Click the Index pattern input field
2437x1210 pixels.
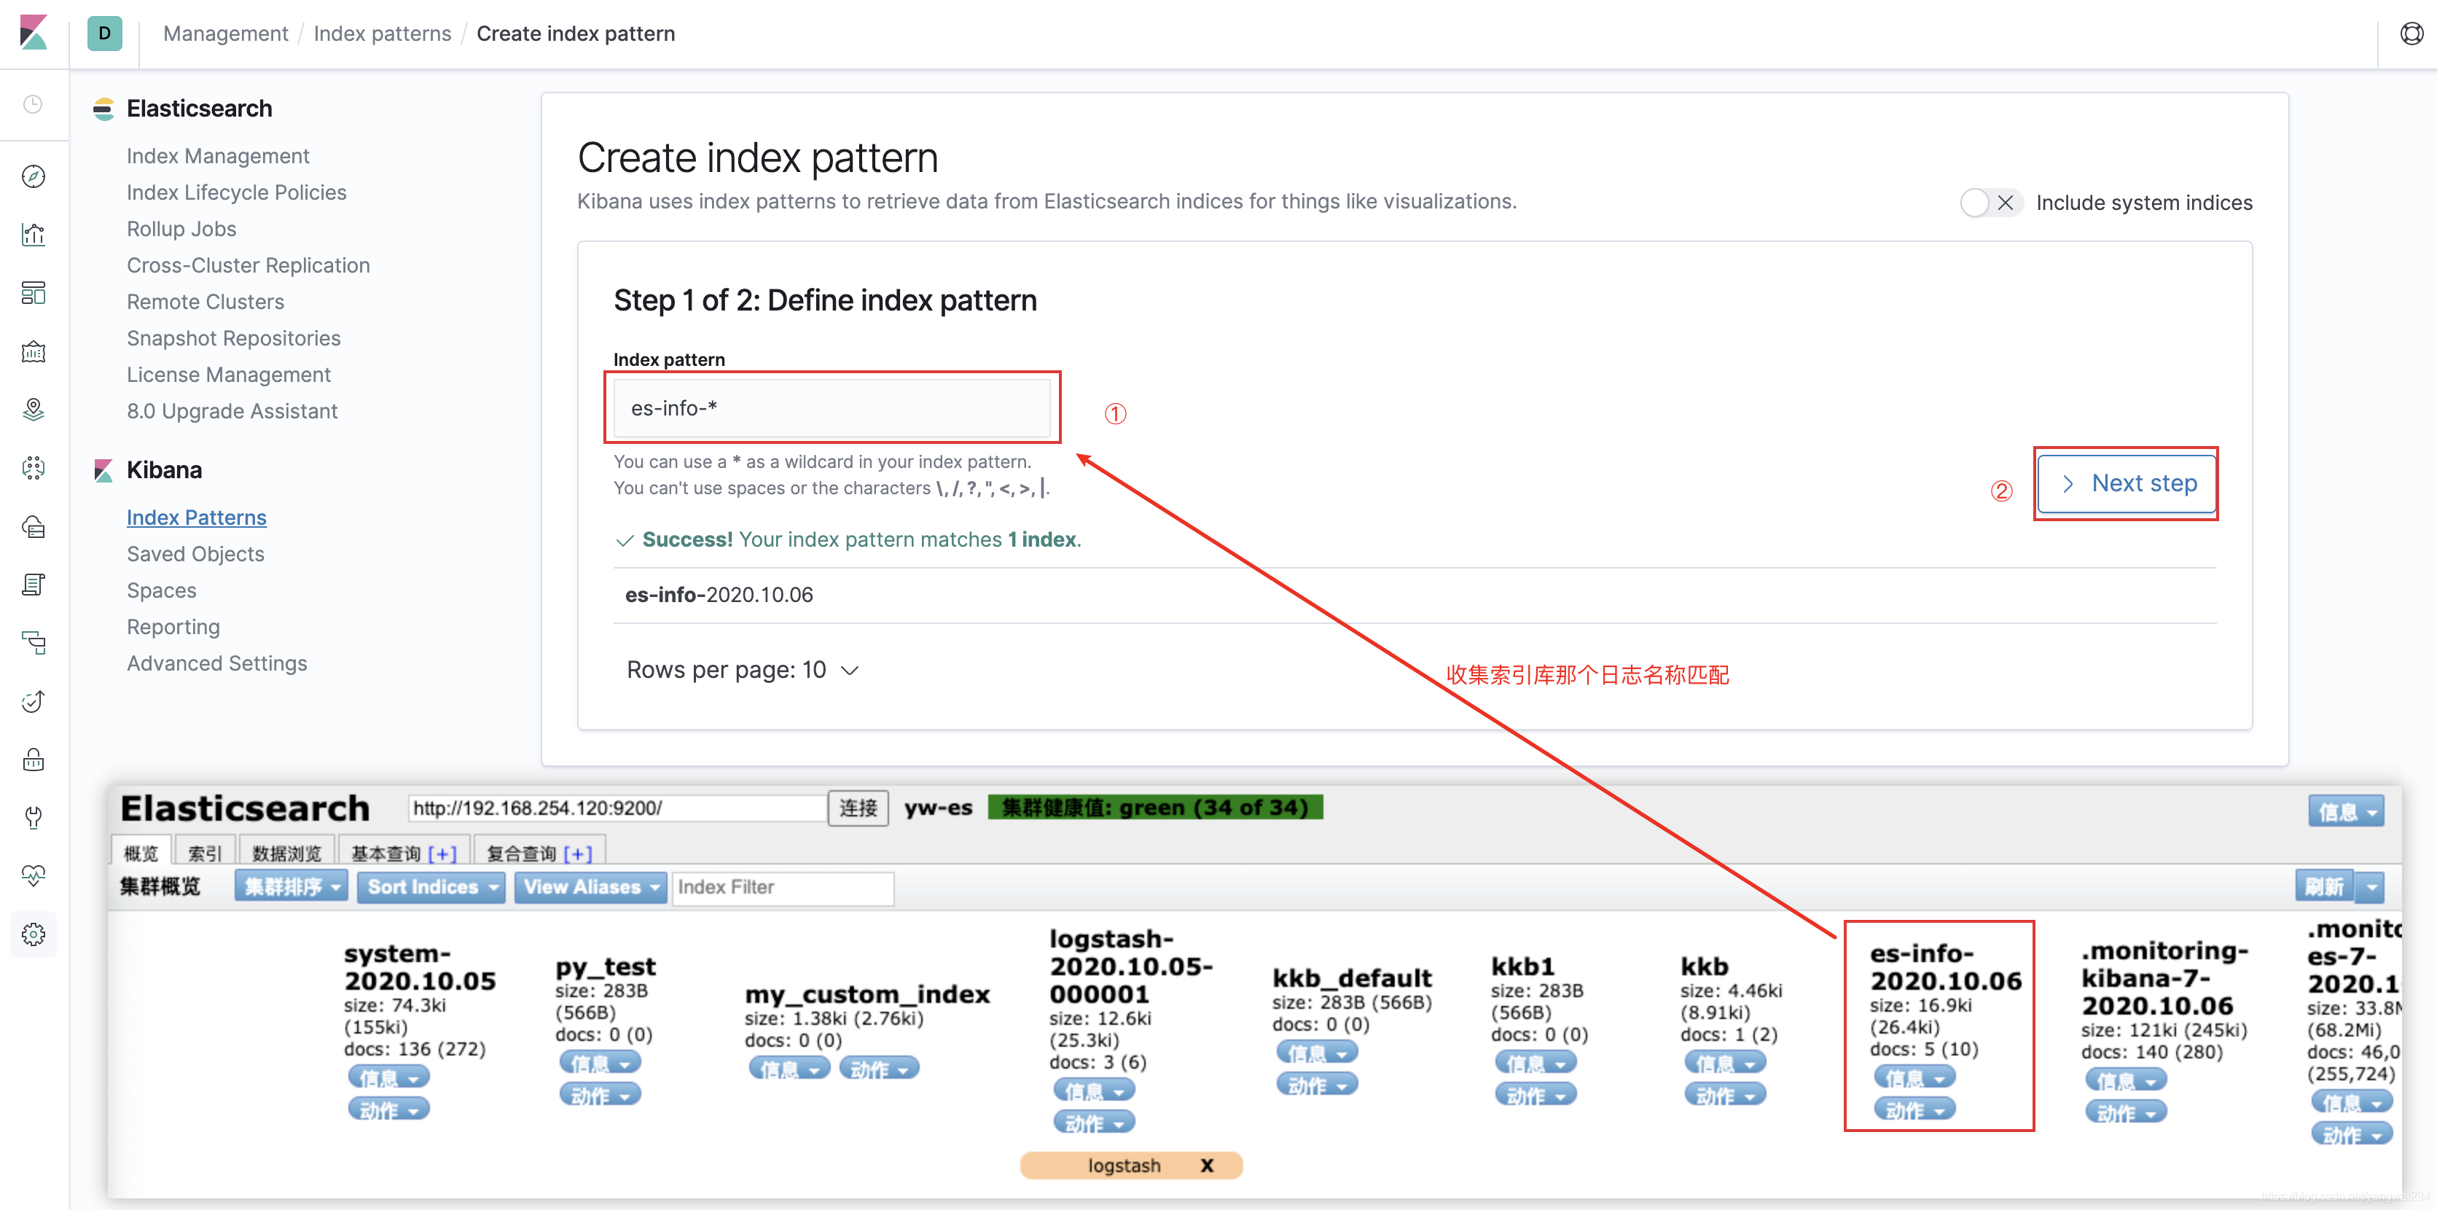pyautogui.click(x=832, y=407)
